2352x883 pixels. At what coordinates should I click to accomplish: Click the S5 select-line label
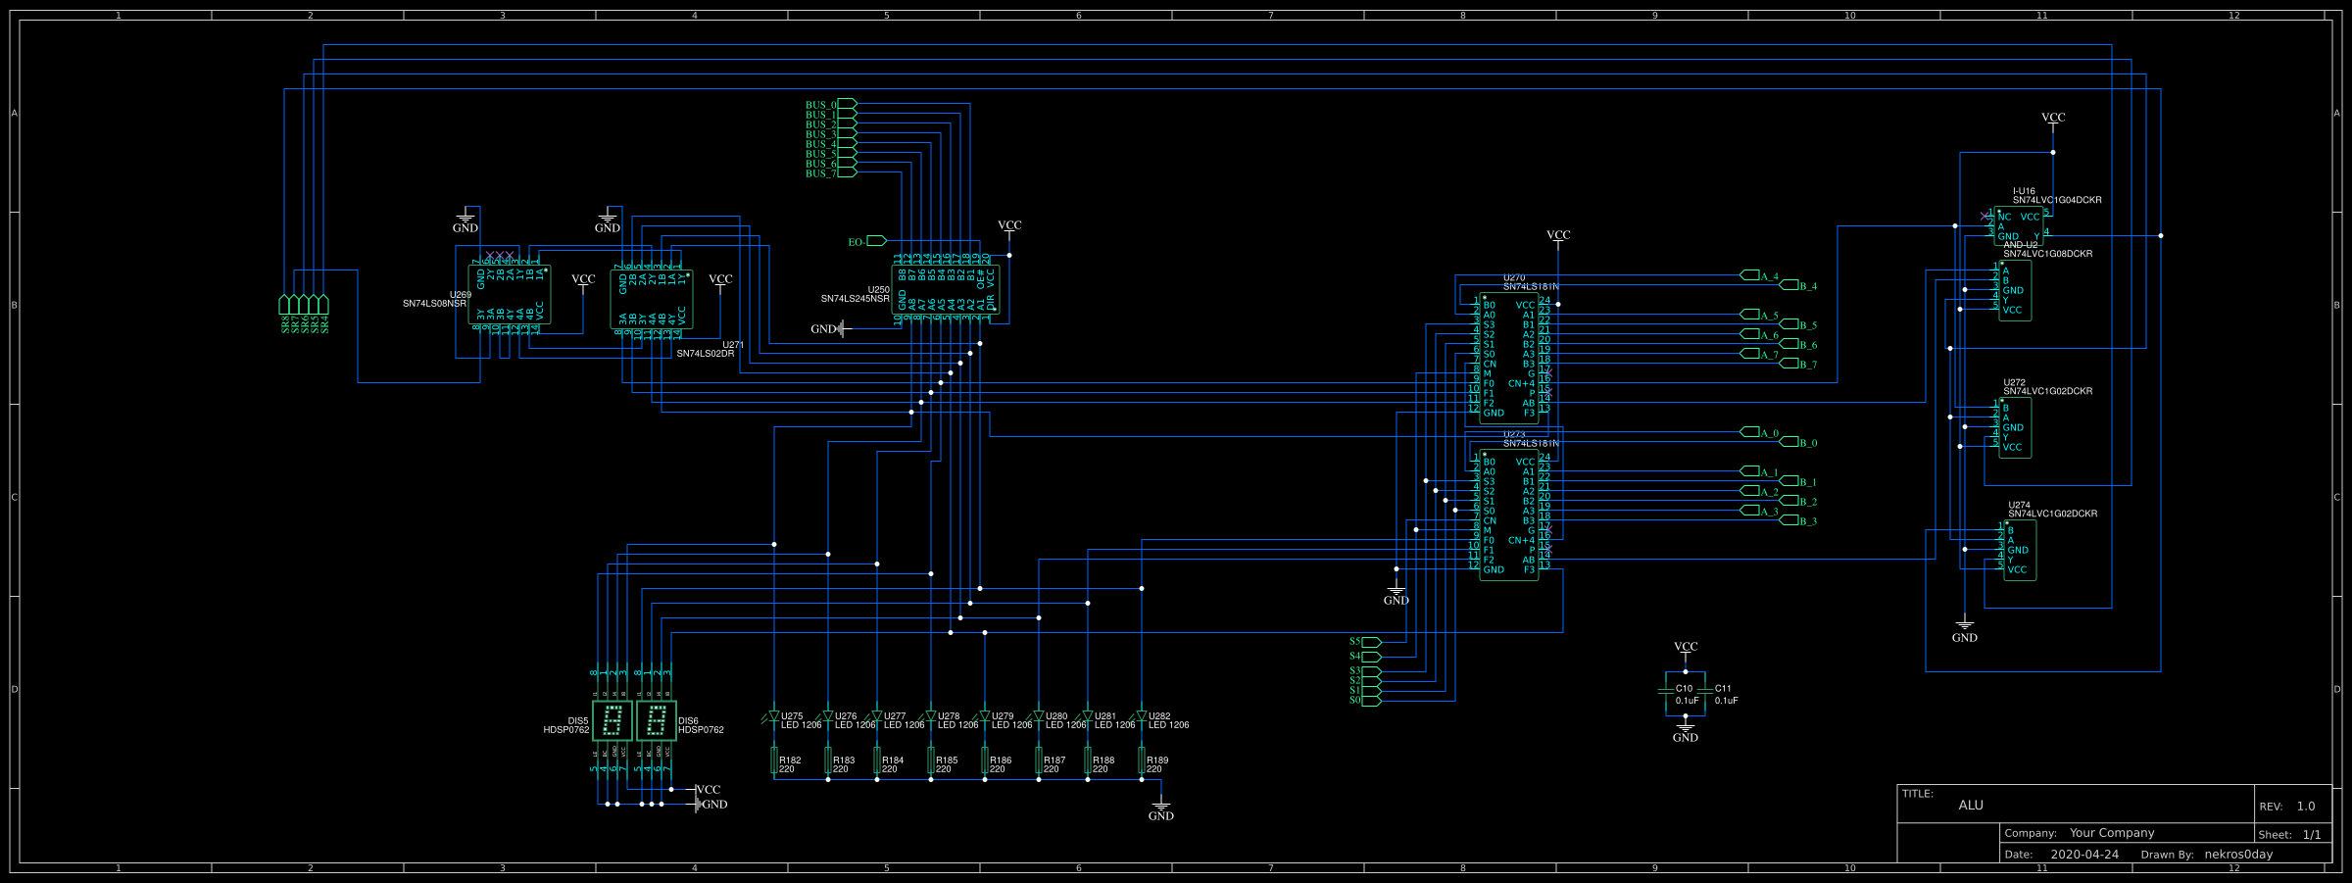point(1356,642)
